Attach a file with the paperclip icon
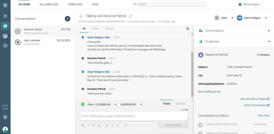Viewport: 274px width, 134px height. [x=118, y=125]
